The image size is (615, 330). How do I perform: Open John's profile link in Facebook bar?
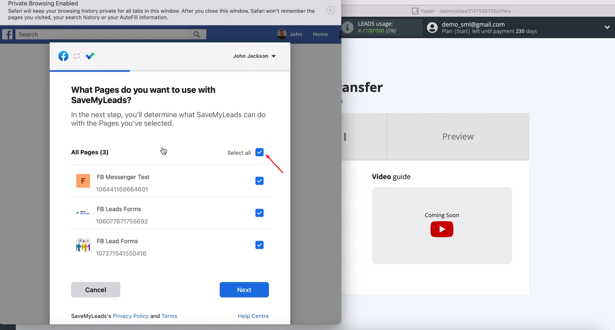click(x=295, y=34)
